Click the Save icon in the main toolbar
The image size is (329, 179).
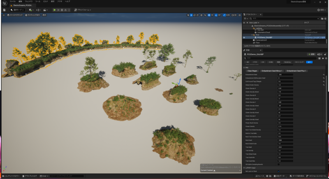[4, 10]
